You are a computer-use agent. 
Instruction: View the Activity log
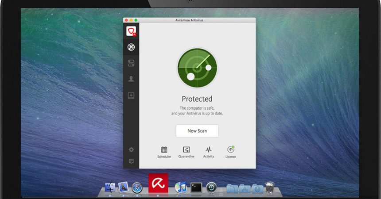click(x=209, y=152)
